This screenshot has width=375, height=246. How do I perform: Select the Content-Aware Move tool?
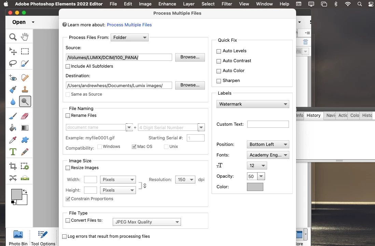point(13,178)
